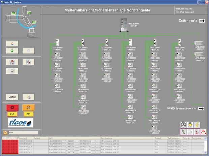Open the home overview button with house icon

[x=12, y=44]
